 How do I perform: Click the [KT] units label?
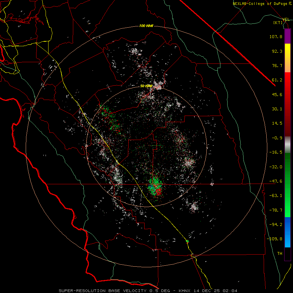click(278, 22)
